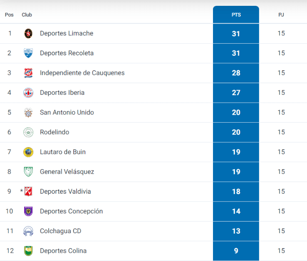Click the Club column header
307x261 pixels.
[x=27, y=15]
